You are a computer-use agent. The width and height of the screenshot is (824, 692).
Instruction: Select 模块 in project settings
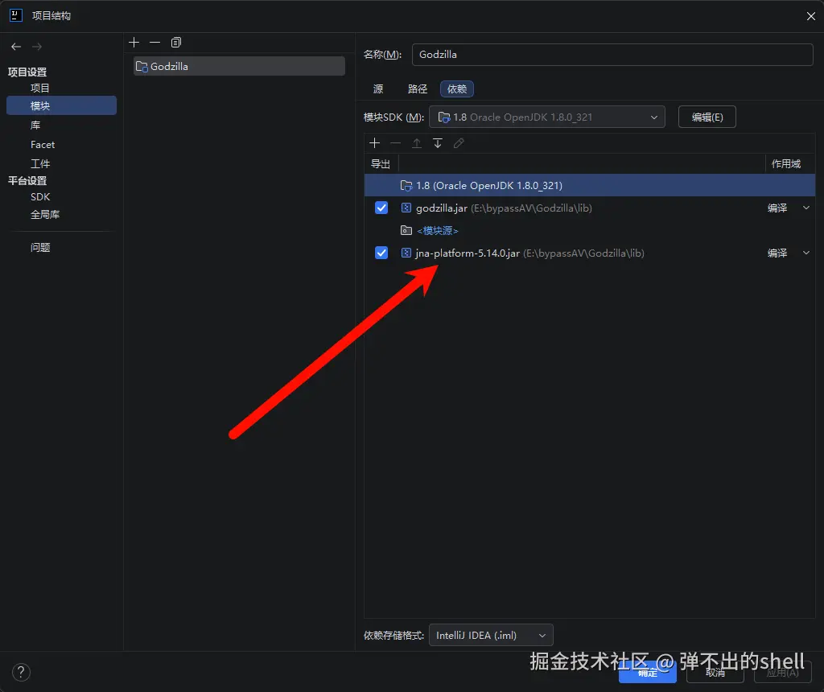[61, 105]
